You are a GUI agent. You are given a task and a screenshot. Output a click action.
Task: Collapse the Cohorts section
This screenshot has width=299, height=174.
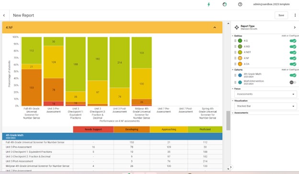click(233, 70)
